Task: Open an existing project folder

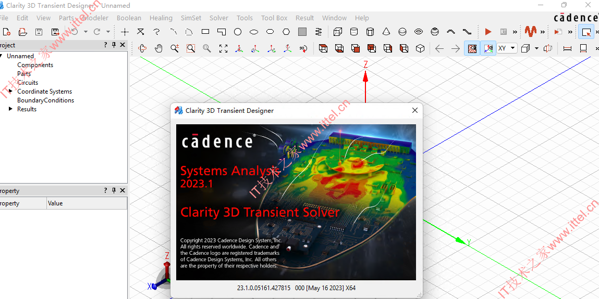Action: click(x=23, y=32)
